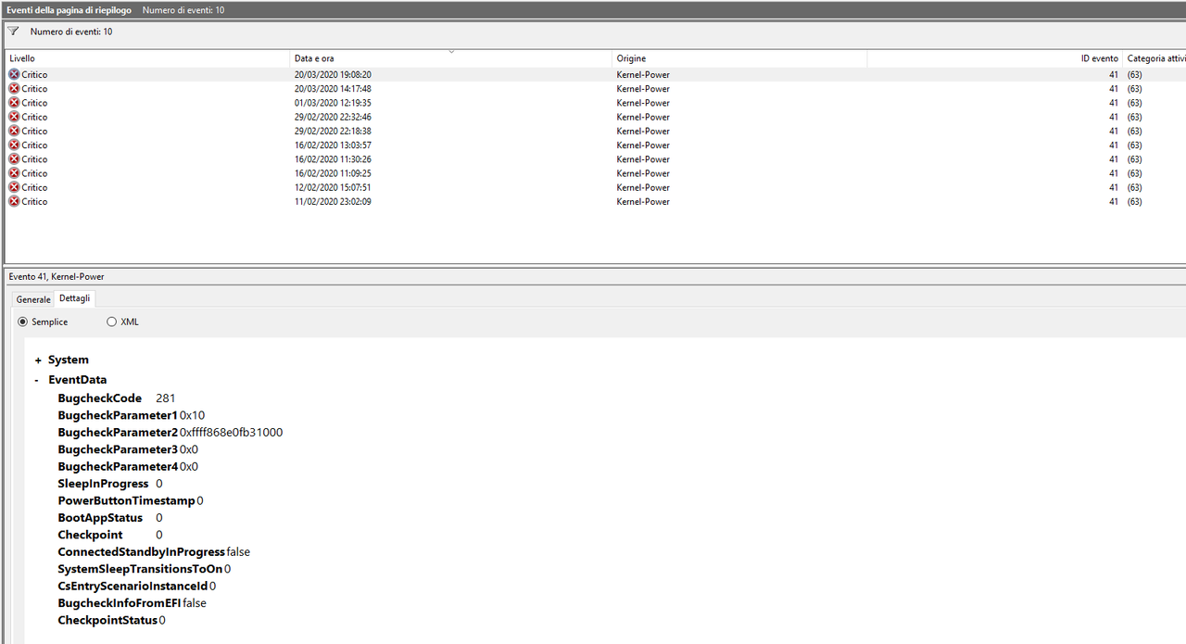
Task: Select date cell 20/03/2020 14:17:48
Action: pos(333,89)
